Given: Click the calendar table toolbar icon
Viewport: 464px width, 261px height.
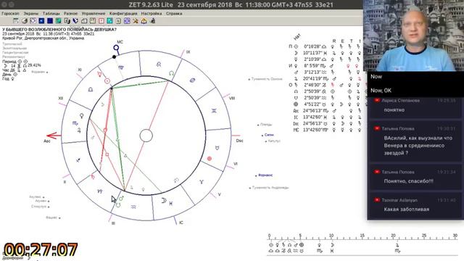Looking at the screenshot, I should 16,21.
